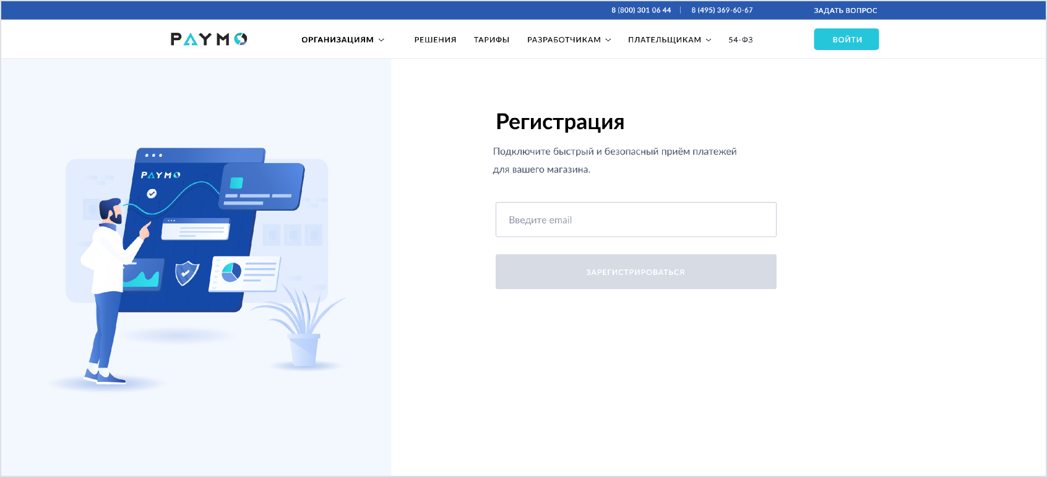Go to the РЕШЕНИЯ menu item
The image size is (1047, 477).
[x=435, y=40]
